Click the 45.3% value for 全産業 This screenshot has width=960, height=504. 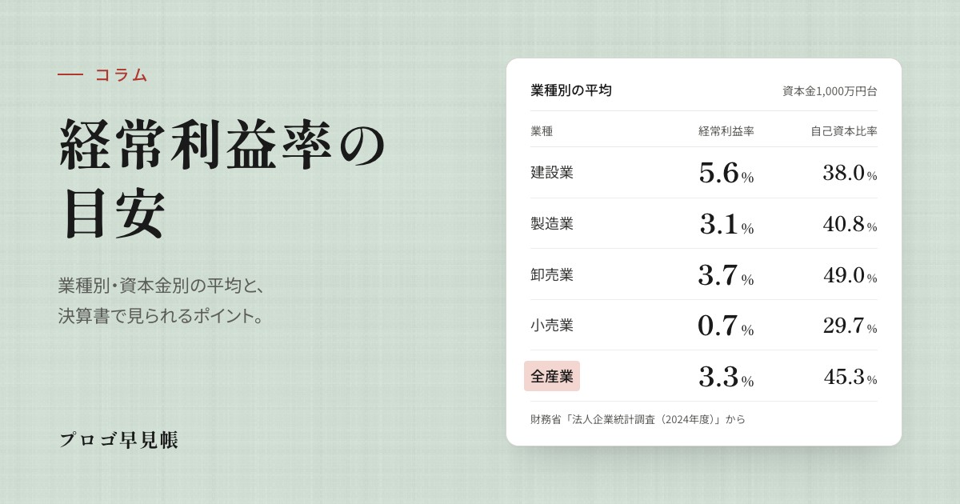coord(850,377)
